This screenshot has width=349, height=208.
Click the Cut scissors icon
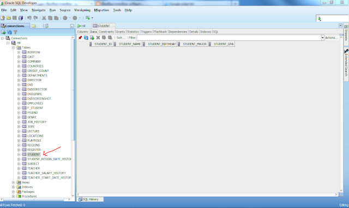point(44,18)
